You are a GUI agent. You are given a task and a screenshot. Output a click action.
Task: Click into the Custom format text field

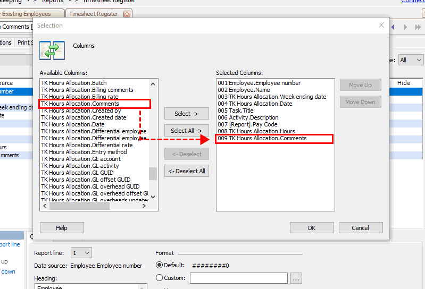[x=238, y=278]
